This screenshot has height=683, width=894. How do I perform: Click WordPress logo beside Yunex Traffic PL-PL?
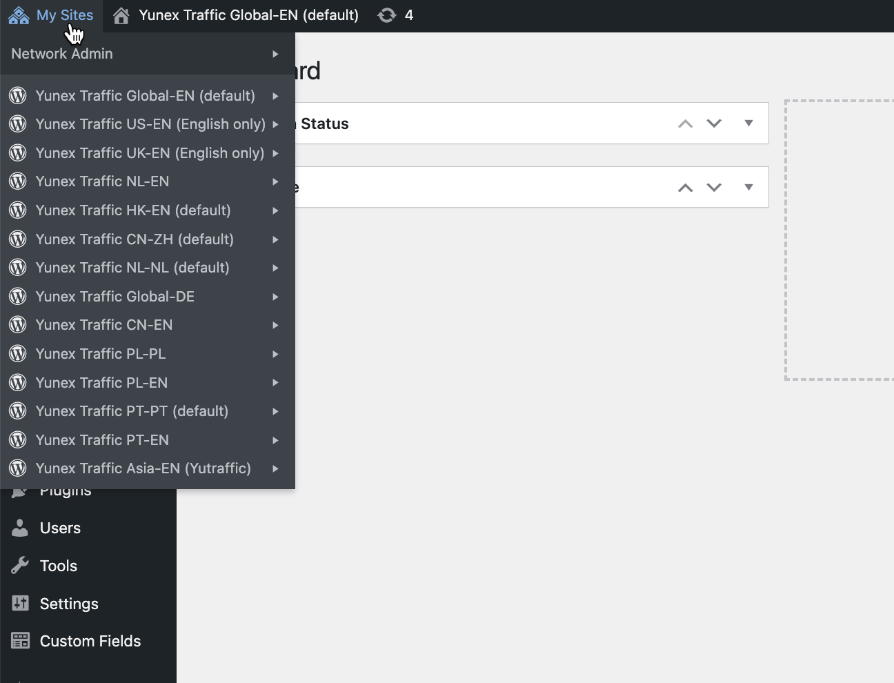coord(18,354)
